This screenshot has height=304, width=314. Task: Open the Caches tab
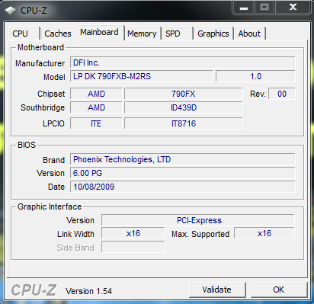coord(58,34)
